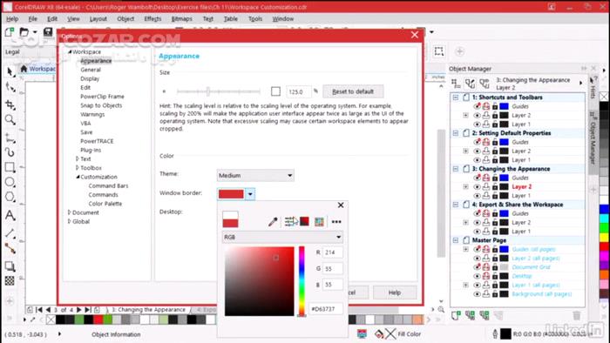Open the RGB color model dropdown
This screenshot has width=610, height=343.
point(282,237)
